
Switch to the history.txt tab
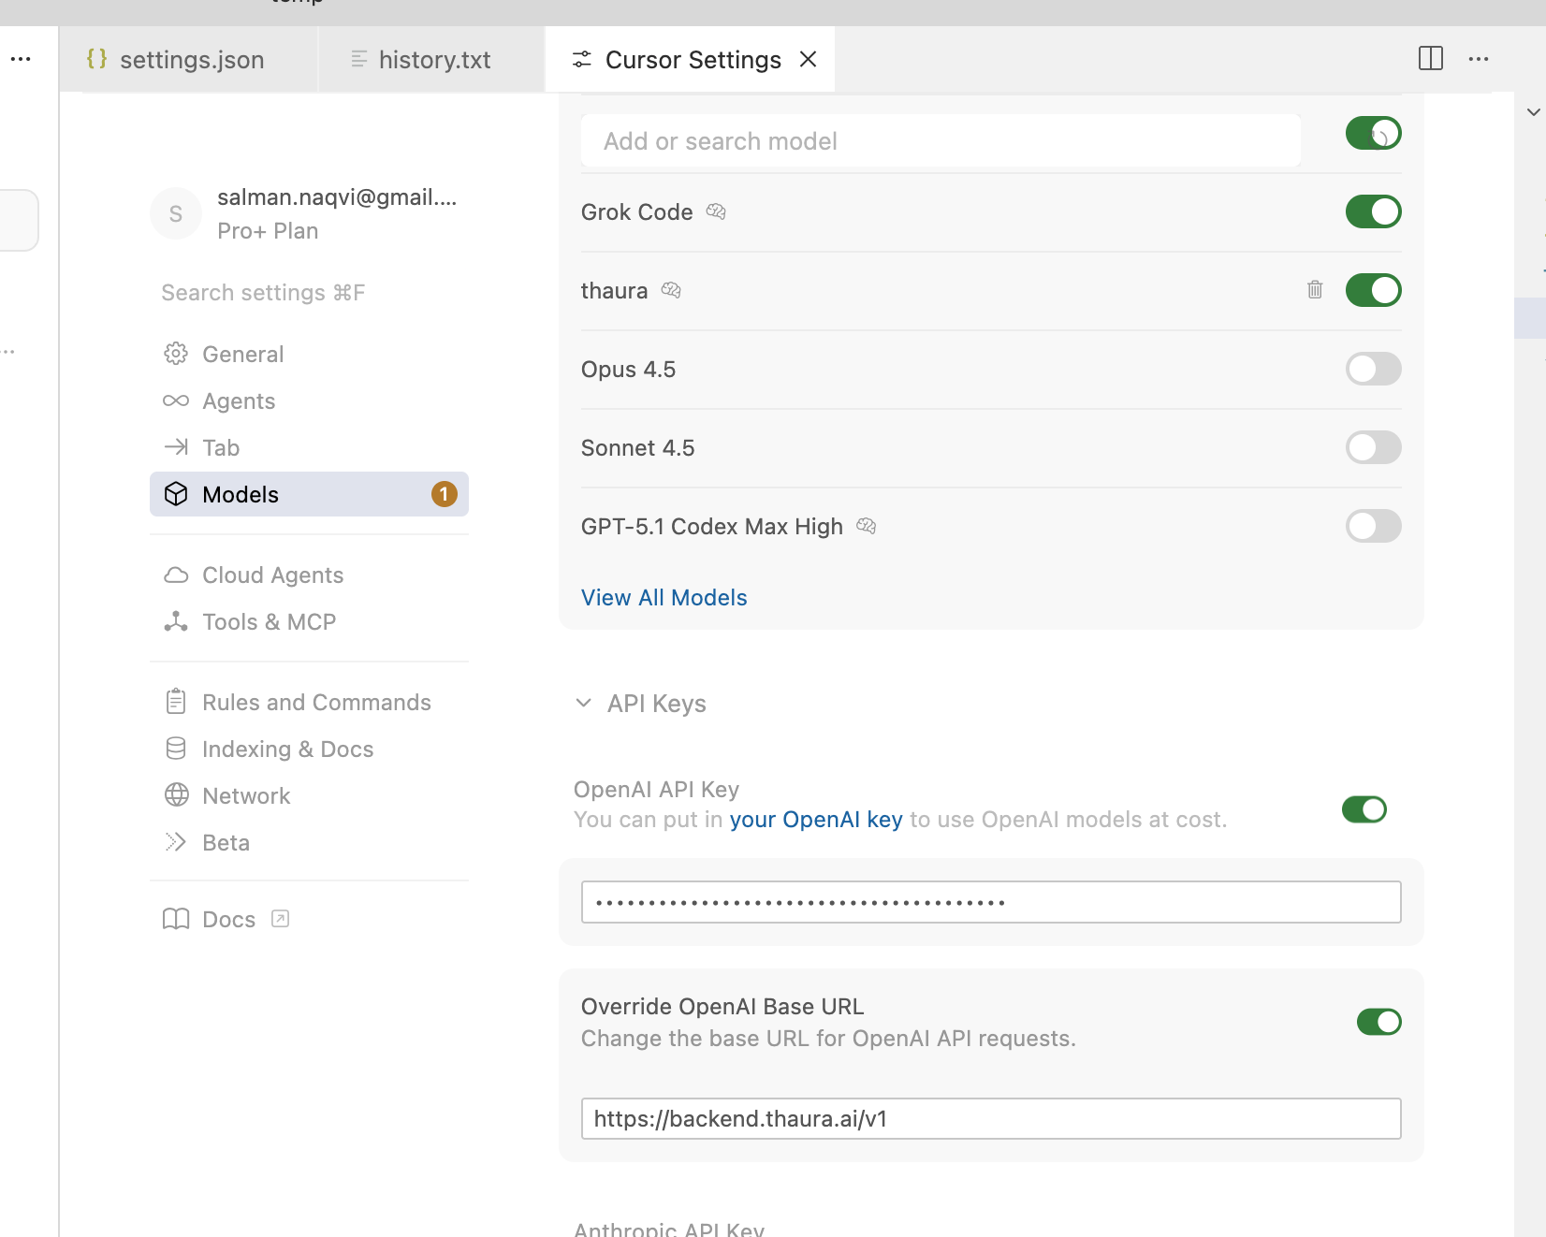434,60
